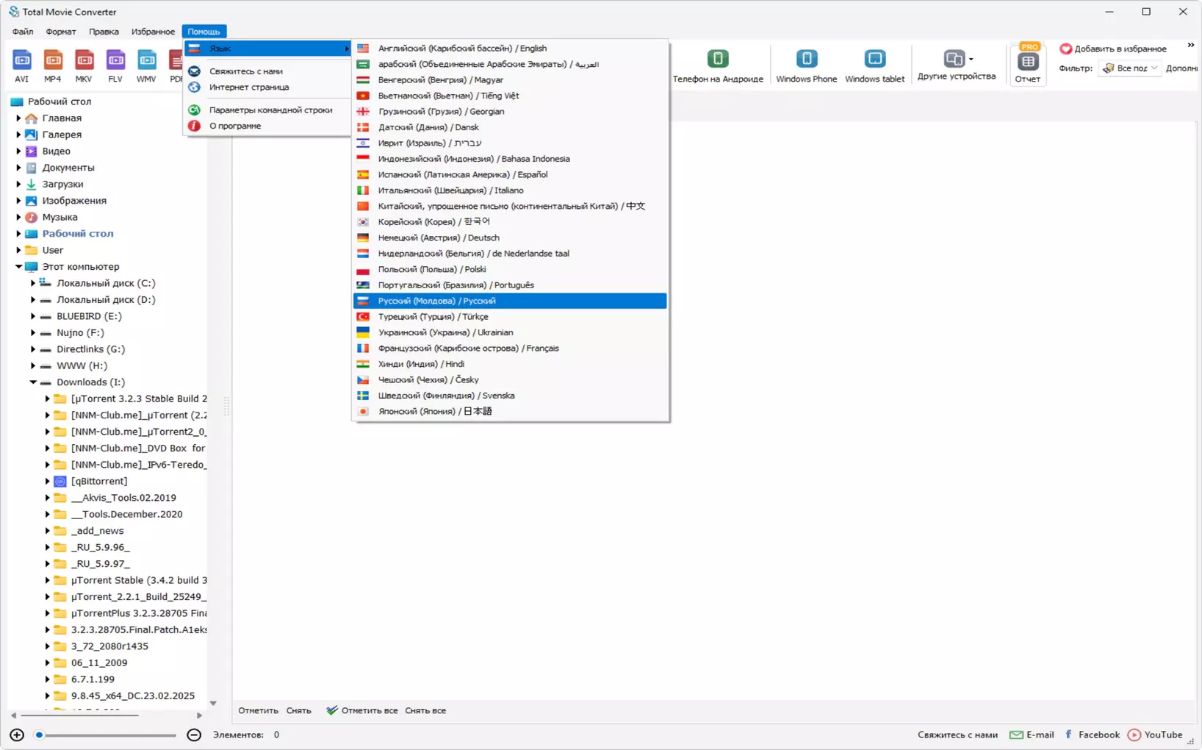Select the Windows Phone device icon

[x=806, y=65]
